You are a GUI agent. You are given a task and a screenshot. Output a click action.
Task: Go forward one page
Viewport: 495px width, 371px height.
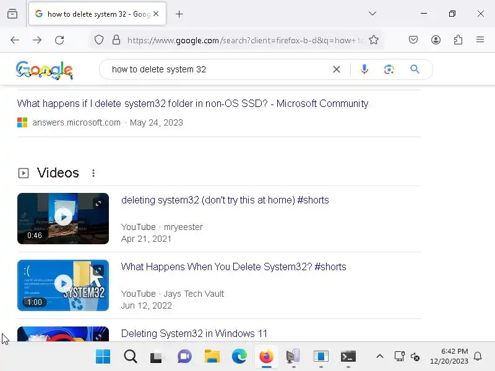(37, 40)
